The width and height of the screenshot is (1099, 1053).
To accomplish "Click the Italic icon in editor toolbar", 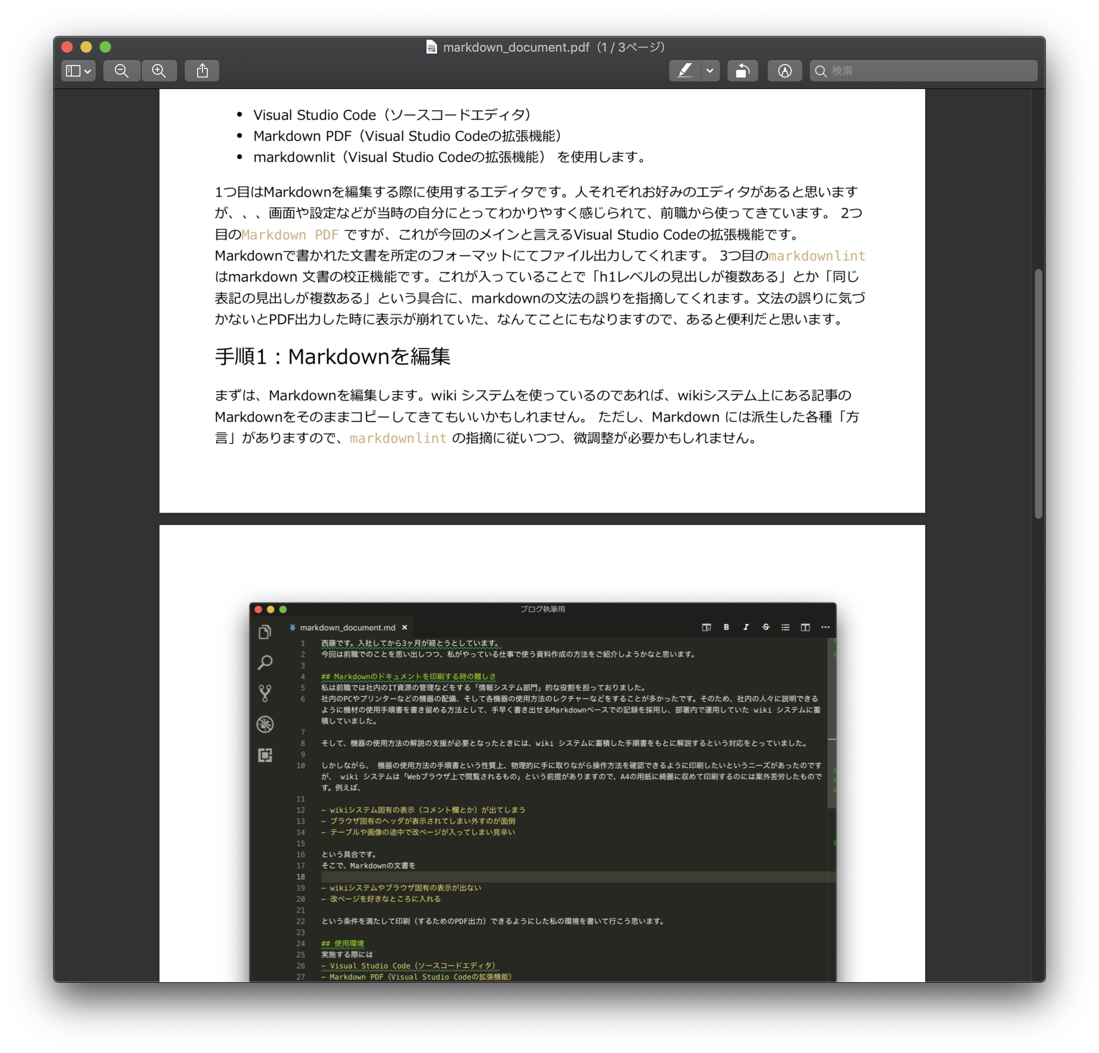I will (x=746, y=627).
